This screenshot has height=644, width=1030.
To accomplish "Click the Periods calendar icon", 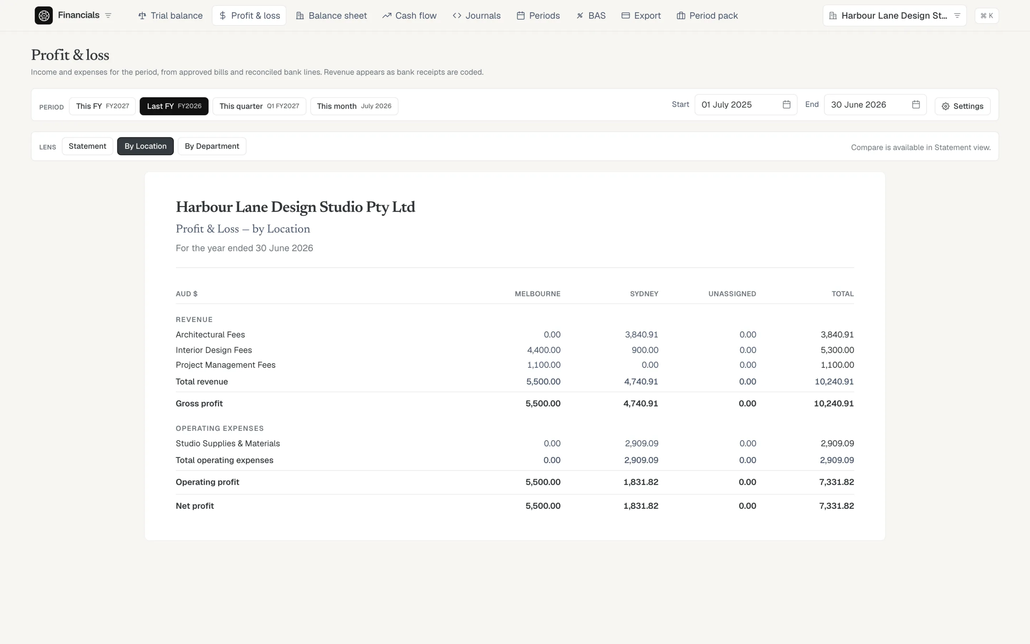I will coord(520,16).
